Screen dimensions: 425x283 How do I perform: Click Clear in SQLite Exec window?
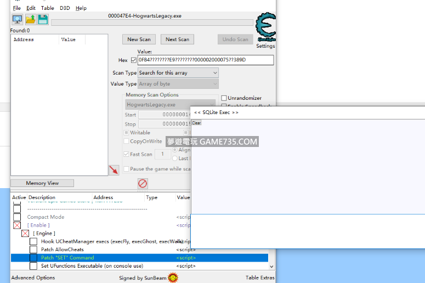coord(196,123)
